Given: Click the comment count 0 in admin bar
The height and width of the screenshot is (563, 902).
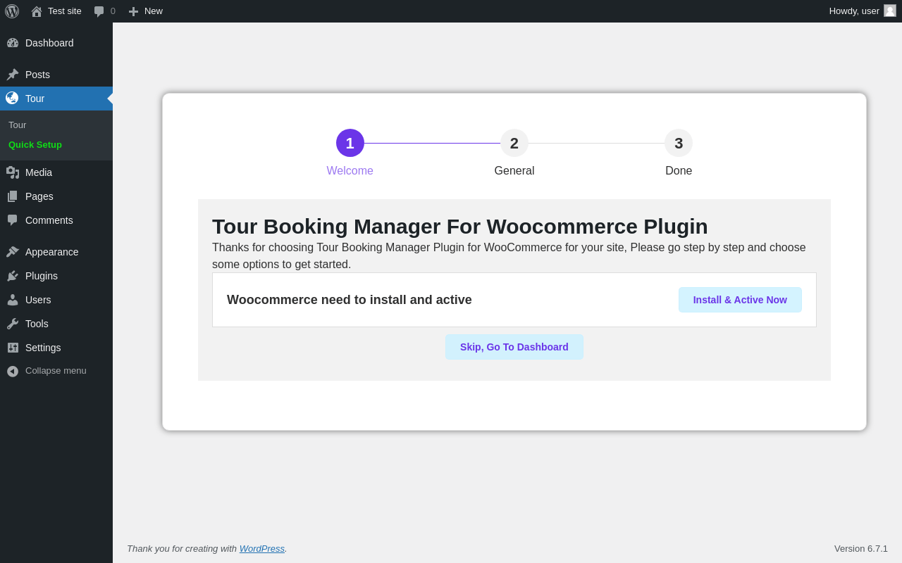Looking at the screenshot, I should tap(113, 11).
